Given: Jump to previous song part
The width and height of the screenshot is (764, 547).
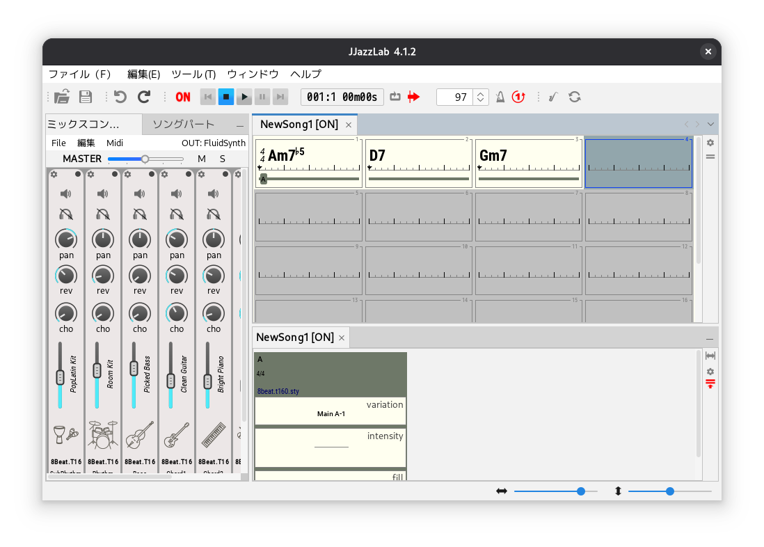Looking at the screenshot, I should pyautogui.click(x=208, y=97).
